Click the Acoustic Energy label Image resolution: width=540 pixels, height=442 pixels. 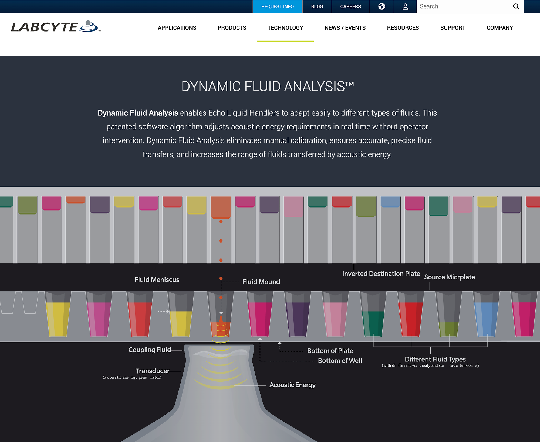[x=292, y=385]
